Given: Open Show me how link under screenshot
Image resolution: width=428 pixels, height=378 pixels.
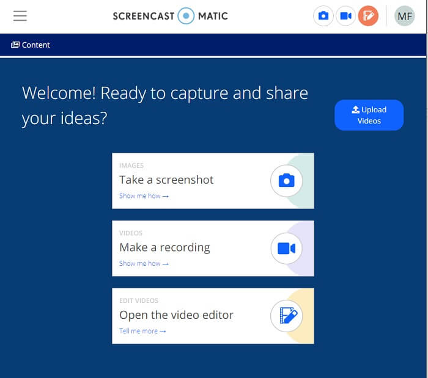Looking at the screenshot, I should [144, 196].
